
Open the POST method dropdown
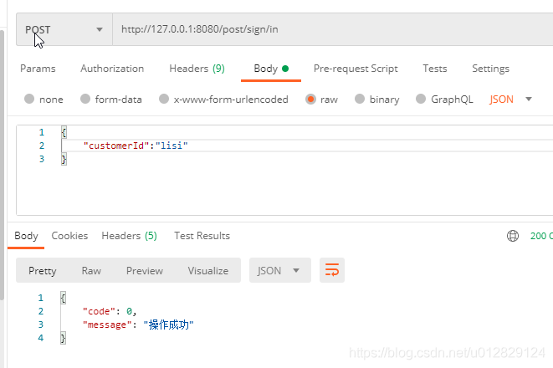point(64,29)
